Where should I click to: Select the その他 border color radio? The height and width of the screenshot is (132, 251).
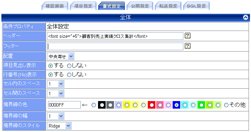point(226,105)
